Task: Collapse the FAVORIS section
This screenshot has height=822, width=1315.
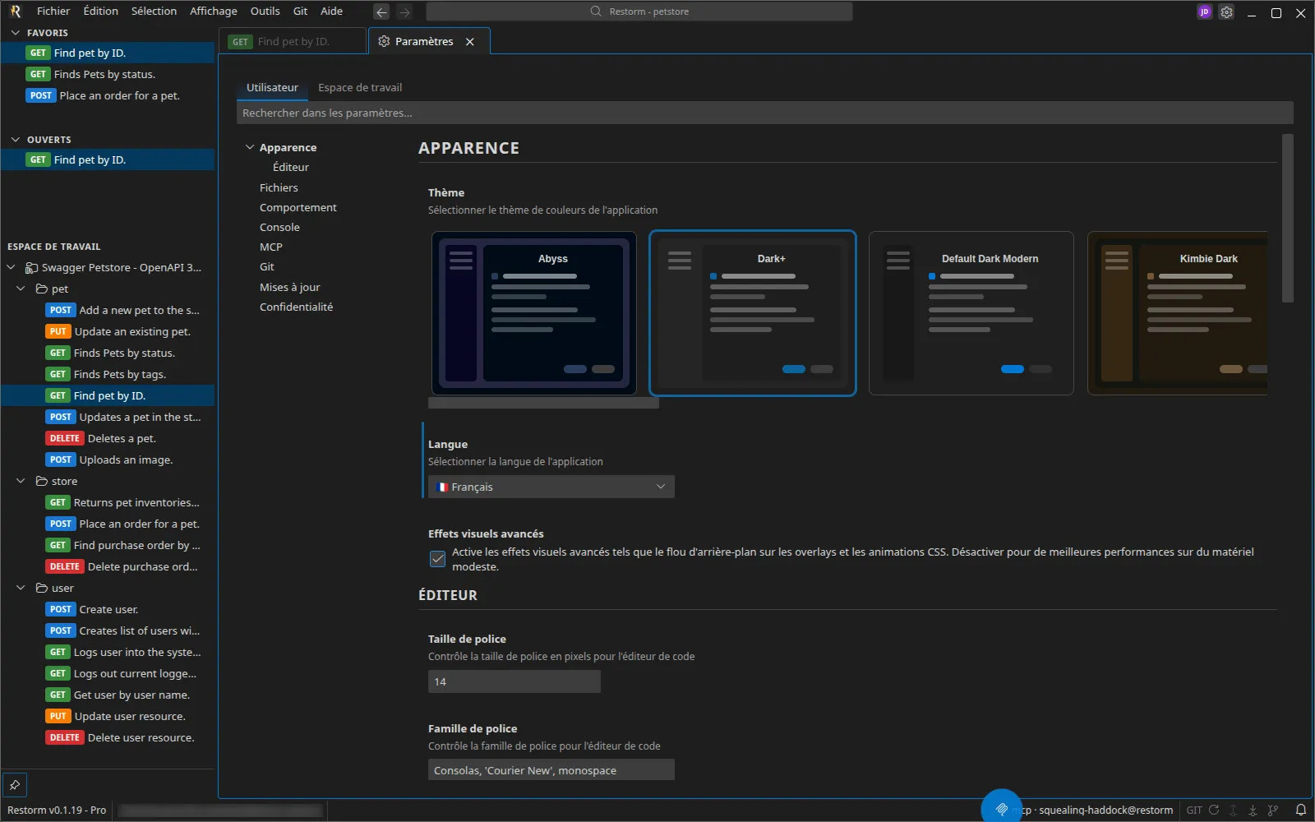Action: 15,33
